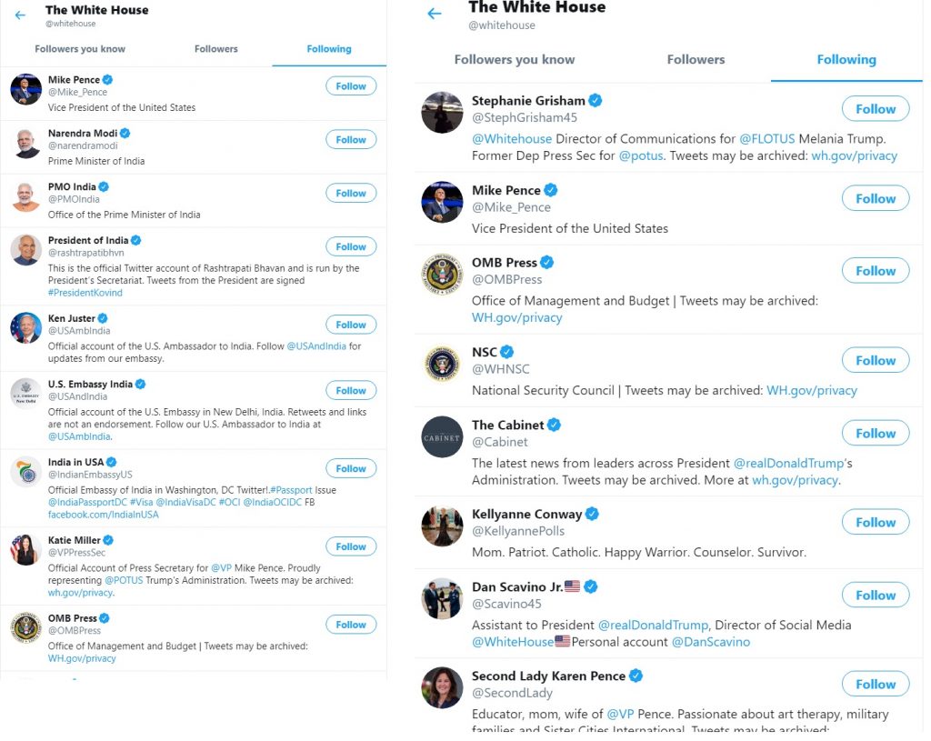Switch to Followers tab in left panel

click(x=216, y=49)
